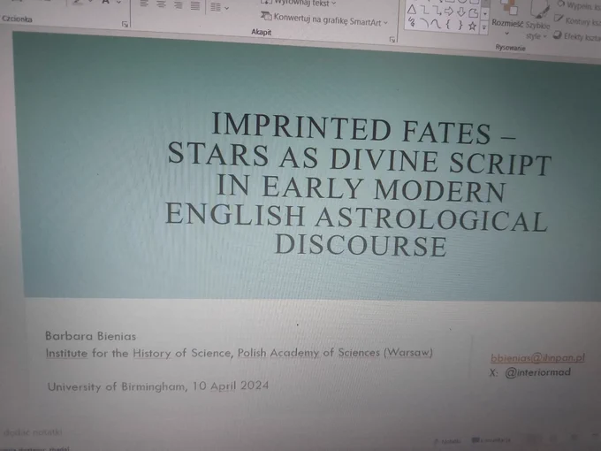Image resolution: width=601 pixels, height=451 pixels.
Task: Select the scribble freeform shape
Action: tap(412, 22)
